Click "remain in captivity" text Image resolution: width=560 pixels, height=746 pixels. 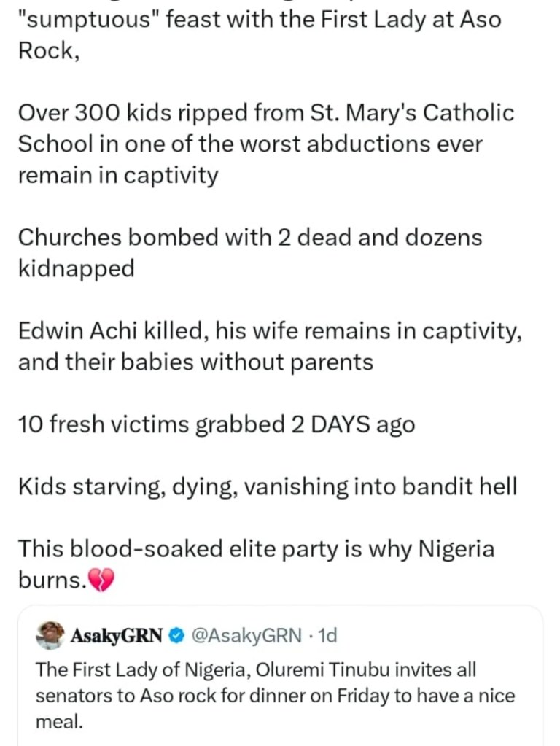tap(117, 176)
